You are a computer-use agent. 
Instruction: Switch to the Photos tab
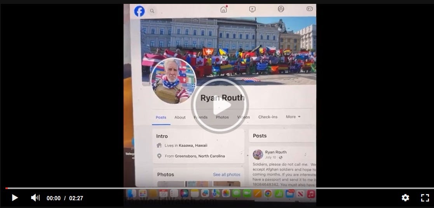coord(222,117)
